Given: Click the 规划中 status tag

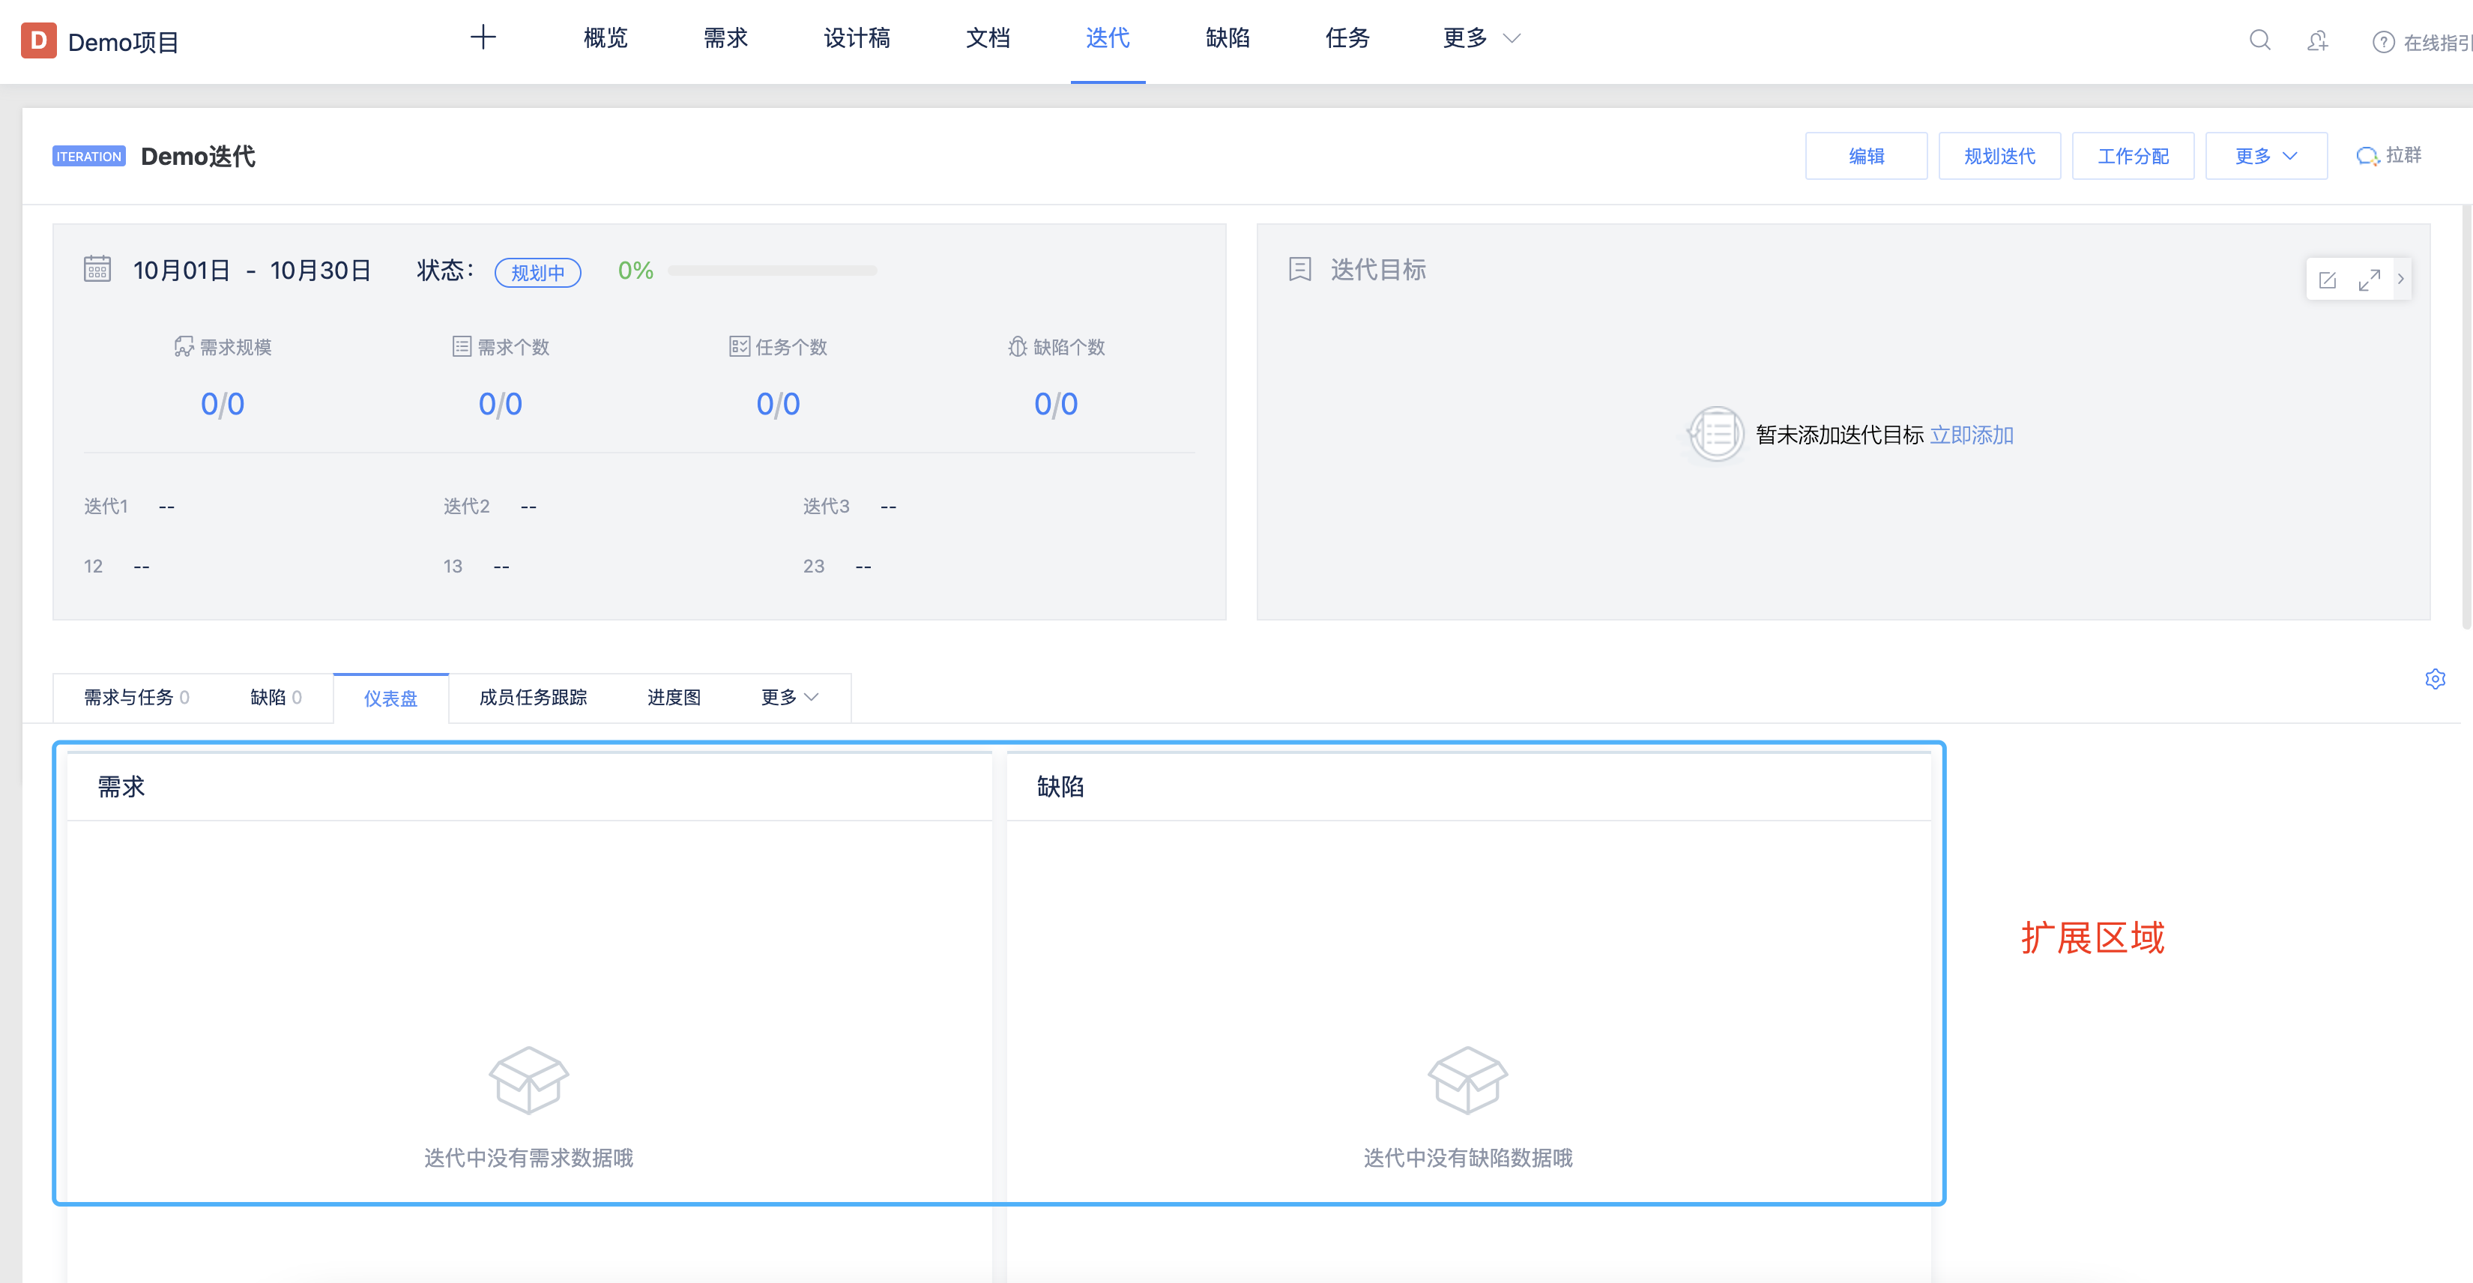Looking at the screenshot, I should (537, 273).
